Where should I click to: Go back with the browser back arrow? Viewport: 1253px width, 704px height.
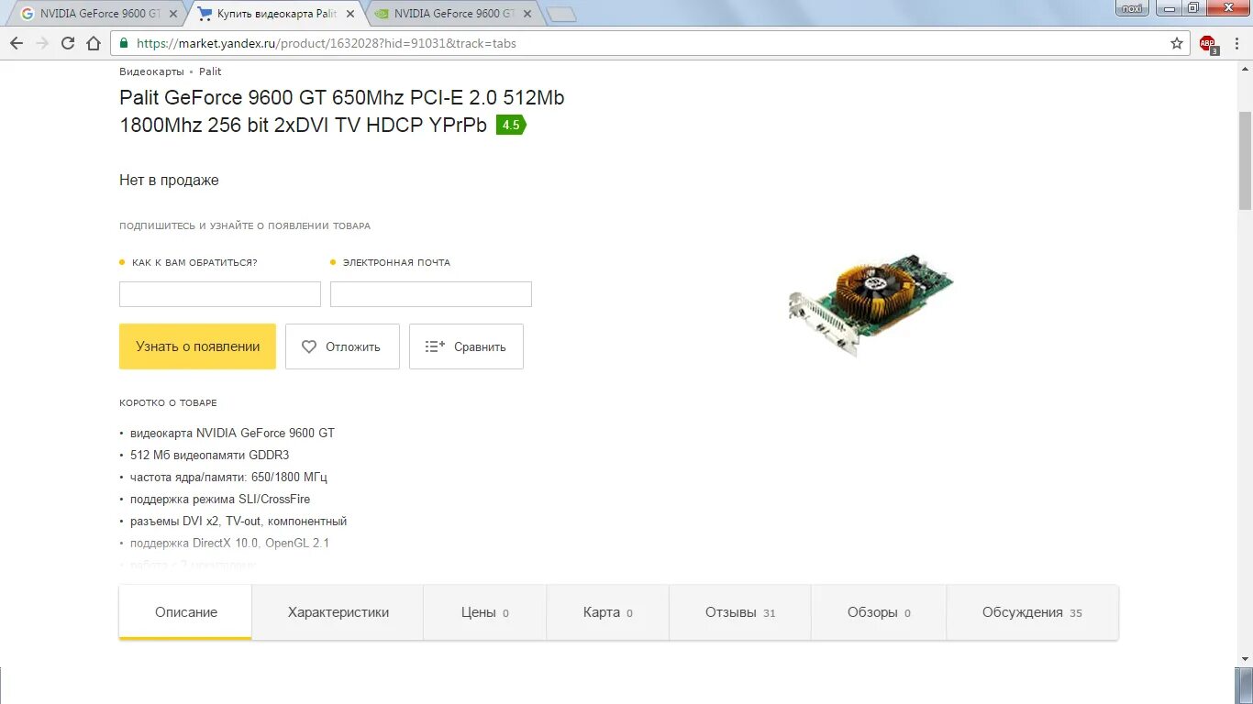(x=16, y=43)
